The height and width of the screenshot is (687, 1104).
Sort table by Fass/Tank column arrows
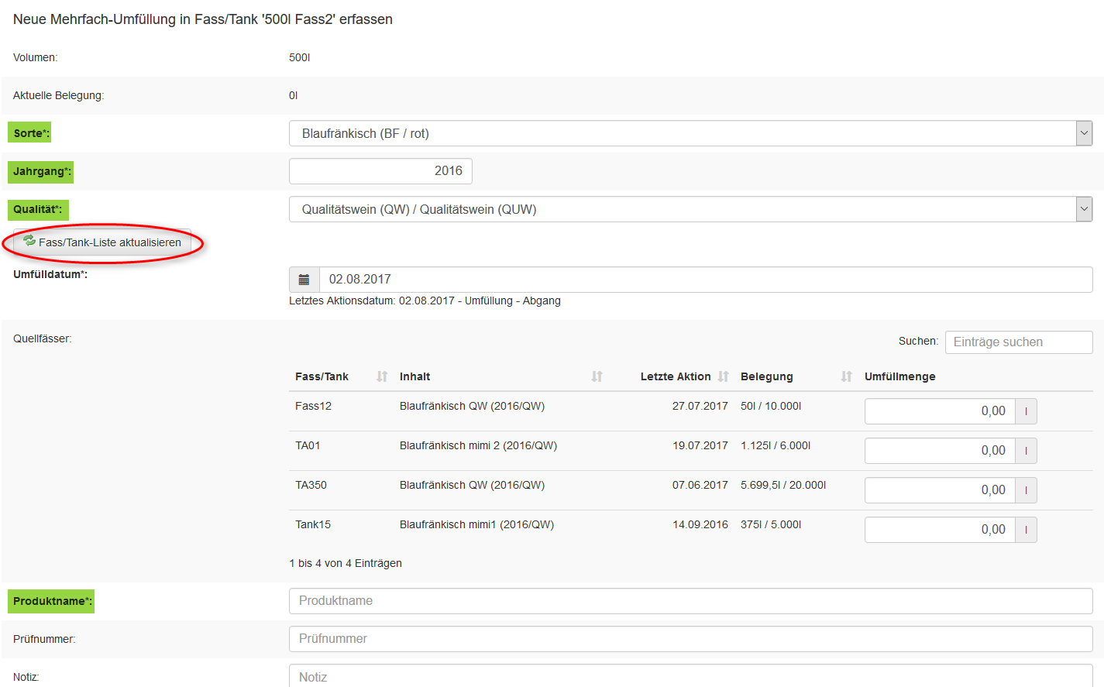382,376
